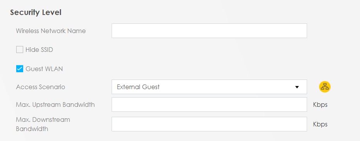Focus the Wireless Network Name field
Image resolution: width=360 pixels, height=141 pixels.
pyautogui.click(x=209, y=31)
